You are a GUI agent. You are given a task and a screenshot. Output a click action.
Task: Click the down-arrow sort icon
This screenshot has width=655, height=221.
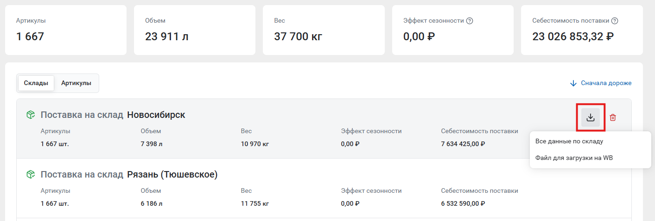(x=573, y=83)
